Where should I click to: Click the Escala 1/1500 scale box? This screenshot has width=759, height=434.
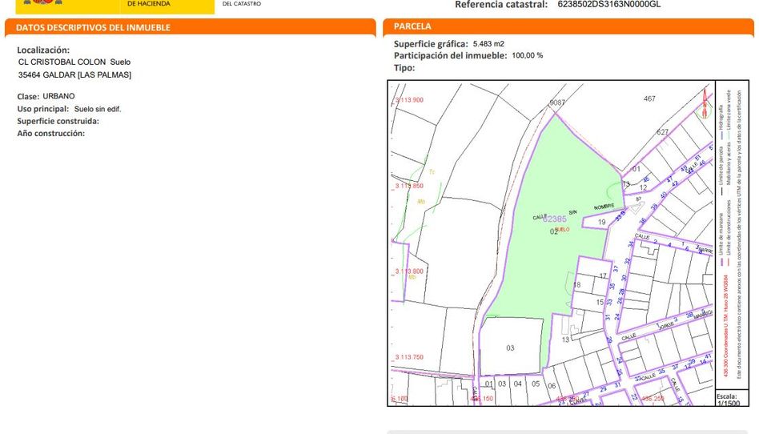[726, 399]
